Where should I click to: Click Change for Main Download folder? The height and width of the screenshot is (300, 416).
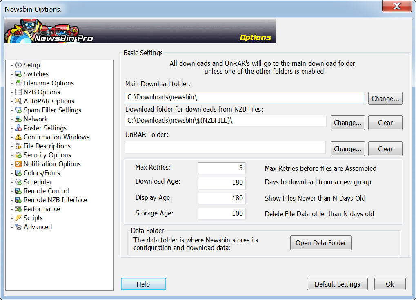coord(385,99)
